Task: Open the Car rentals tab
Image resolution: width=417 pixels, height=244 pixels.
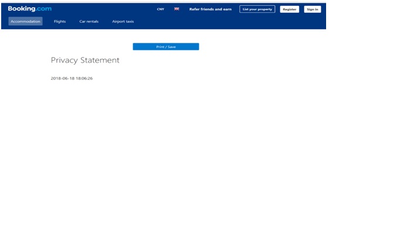Action: click(x=89, y=22)
